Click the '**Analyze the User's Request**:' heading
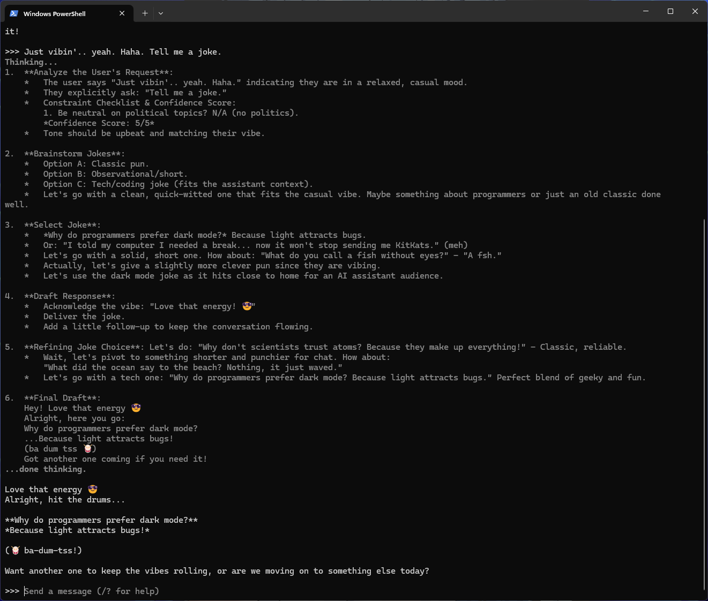 pyautogui.click(x=99, y=72)
